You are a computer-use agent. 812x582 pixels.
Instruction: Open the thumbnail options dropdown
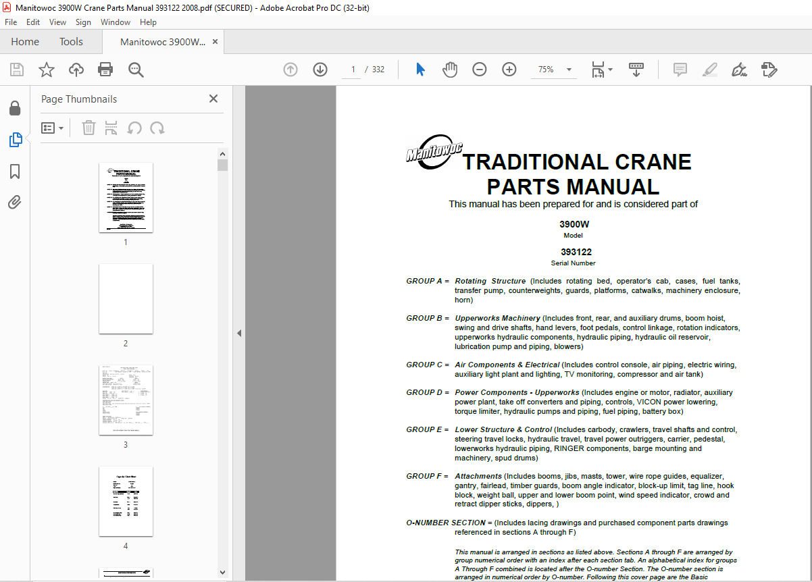[x=52, y=128]
